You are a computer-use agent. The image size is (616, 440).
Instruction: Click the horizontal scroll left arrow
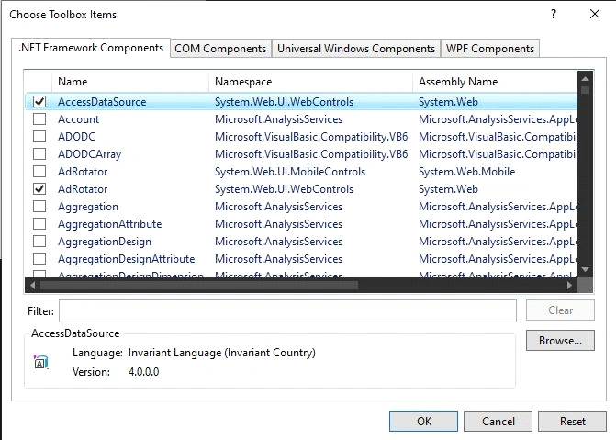tap(33, 285)
